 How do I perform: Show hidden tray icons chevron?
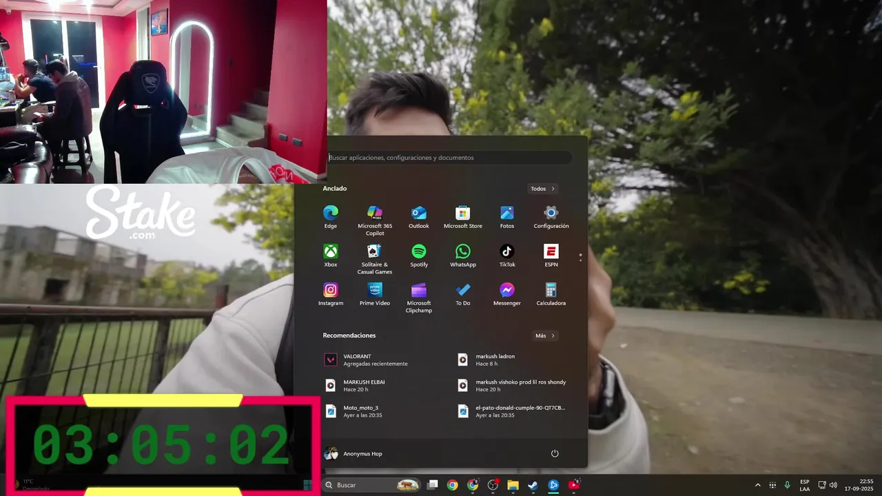[758, 485]
